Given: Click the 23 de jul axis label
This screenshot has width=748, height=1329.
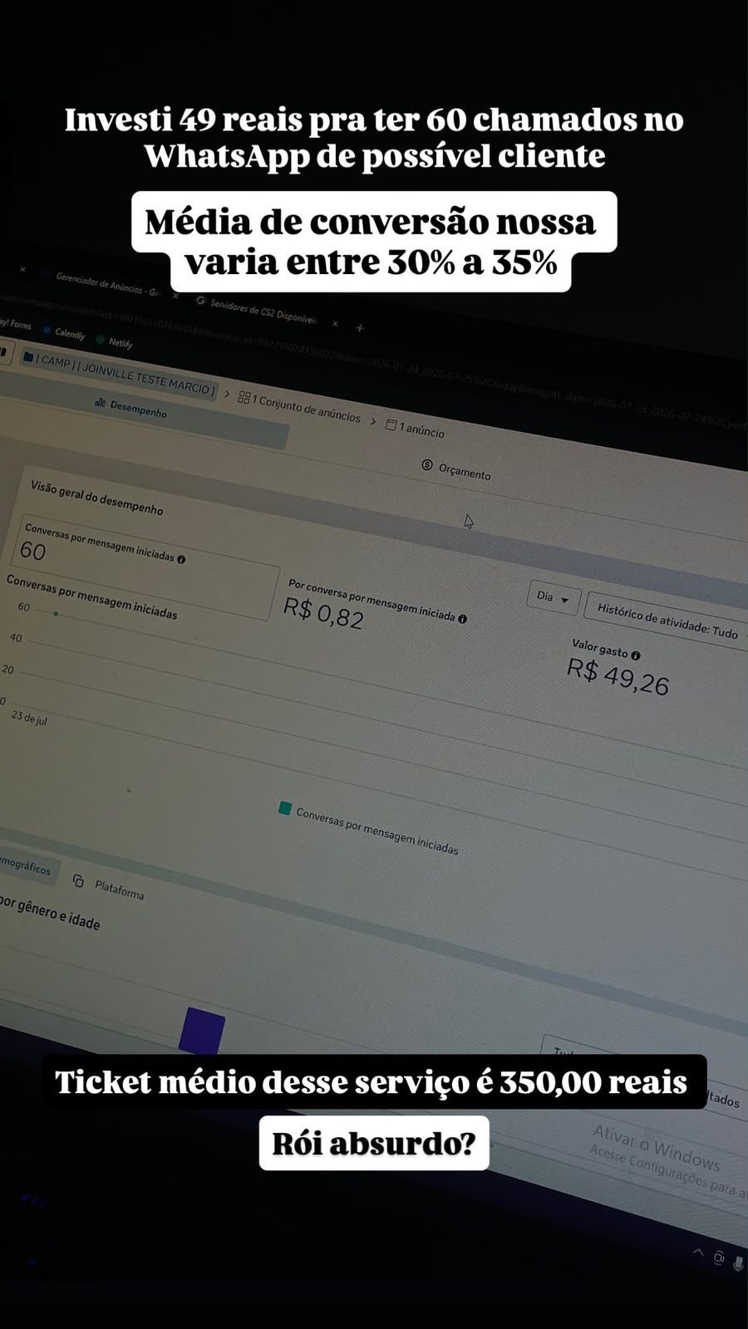Looking at the screenshot, I should click(29, 718).
